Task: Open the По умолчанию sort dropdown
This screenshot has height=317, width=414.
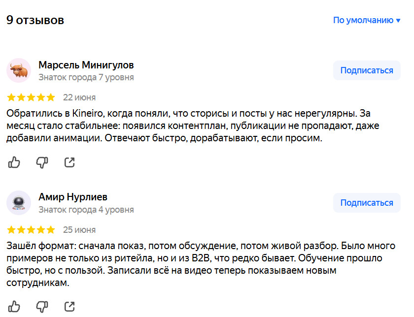Action: (x=367, y=20)
